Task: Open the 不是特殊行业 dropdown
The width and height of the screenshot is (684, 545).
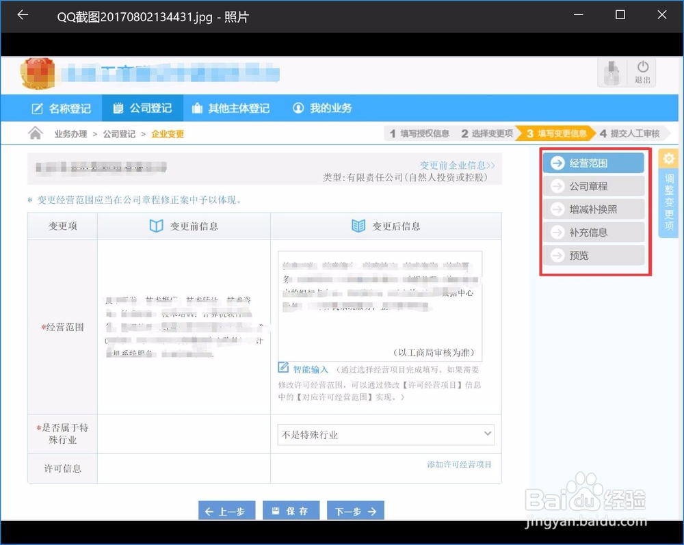Action: click(x=385, y=434)
